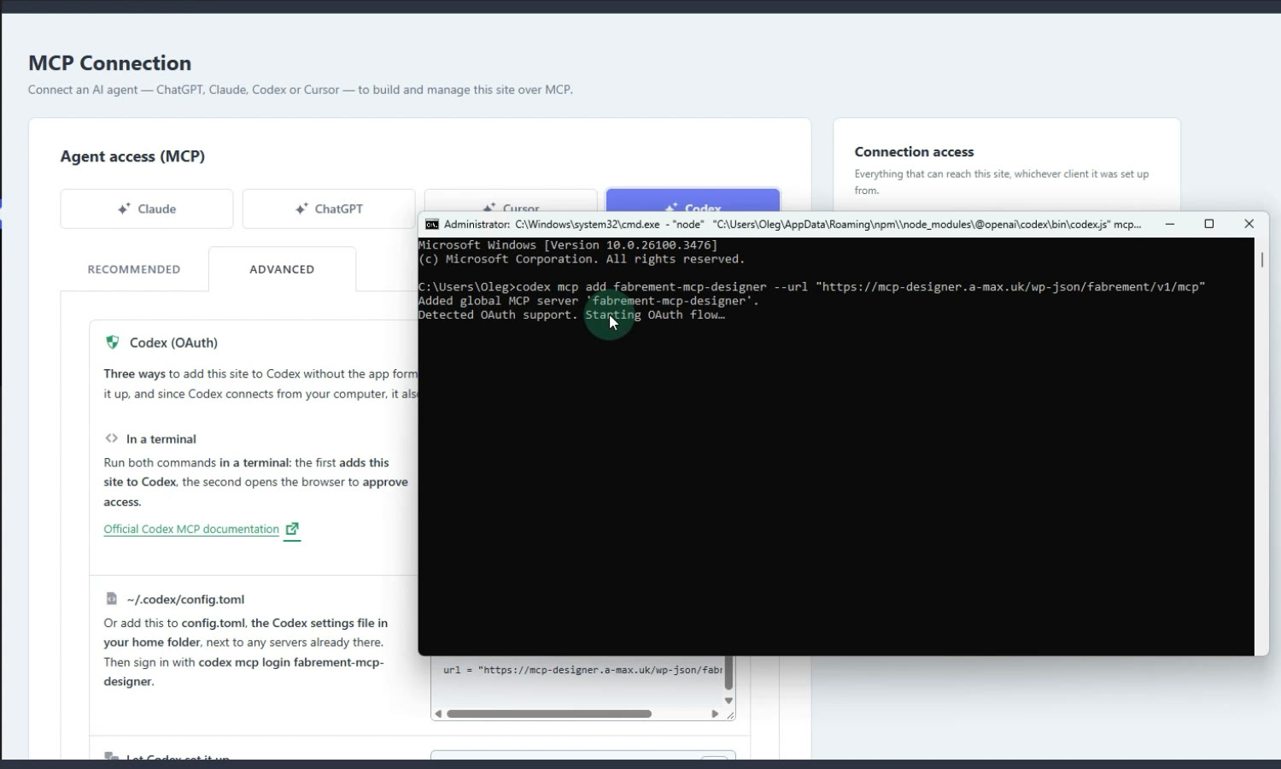The height and width of the screenshot is (769, 1281).
Task: Select the Claude agent button
Action: [x=147, y=208]
